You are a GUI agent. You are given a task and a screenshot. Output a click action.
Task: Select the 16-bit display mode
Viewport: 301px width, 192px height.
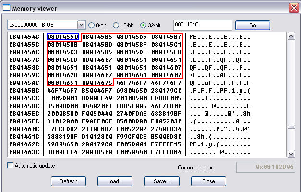click(x=115, y=25)
